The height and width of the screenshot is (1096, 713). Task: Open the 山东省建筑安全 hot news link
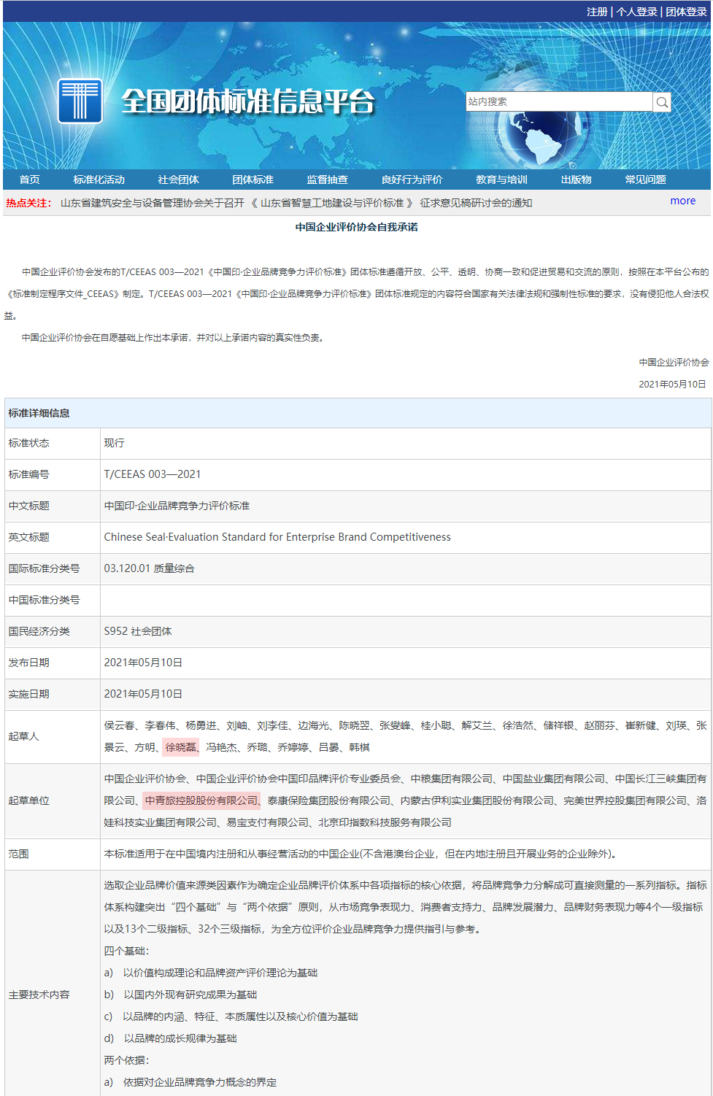(x=296, y=203)
